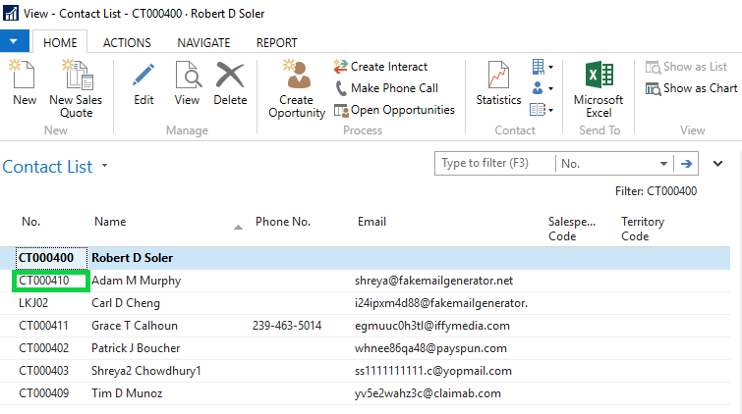Sort by the Name column header
Screen dimensions: 742x414
click(110, 221)
